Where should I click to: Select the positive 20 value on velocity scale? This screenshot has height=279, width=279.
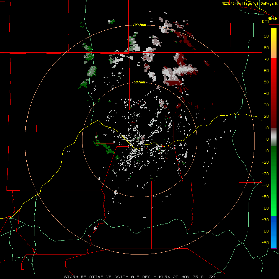point(266,117)
